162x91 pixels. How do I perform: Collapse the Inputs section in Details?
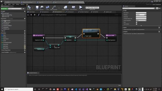[123, 28]
